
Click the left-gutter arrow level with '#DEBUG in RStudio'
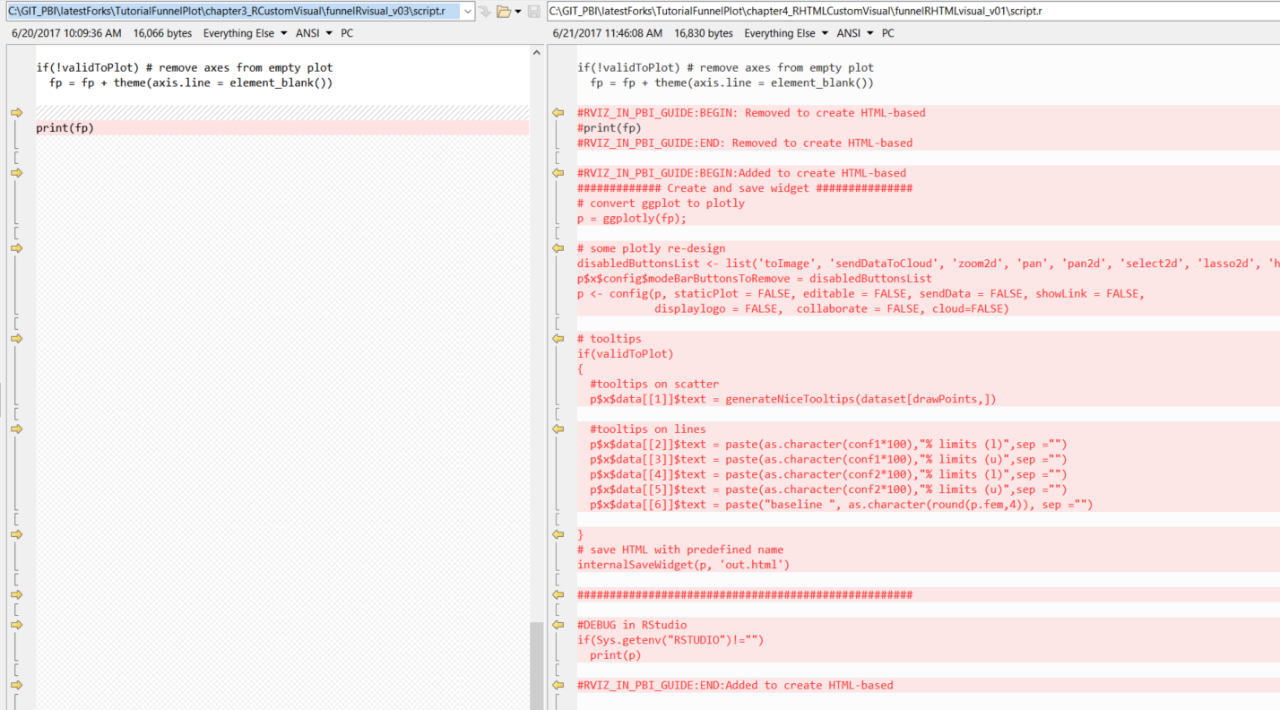click(x=16, y=625)
